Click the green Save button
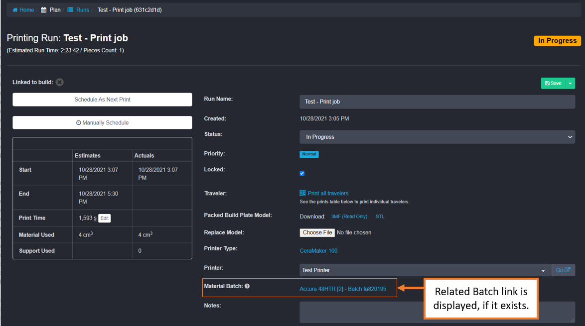Screen dimensions: 585x326 tap(553, 83)
